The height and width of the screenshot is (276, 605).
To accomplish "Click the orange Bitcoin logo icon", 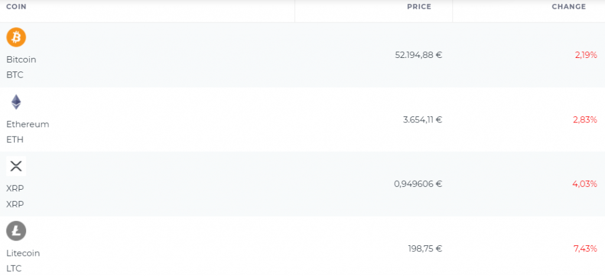I will [16, 37].
